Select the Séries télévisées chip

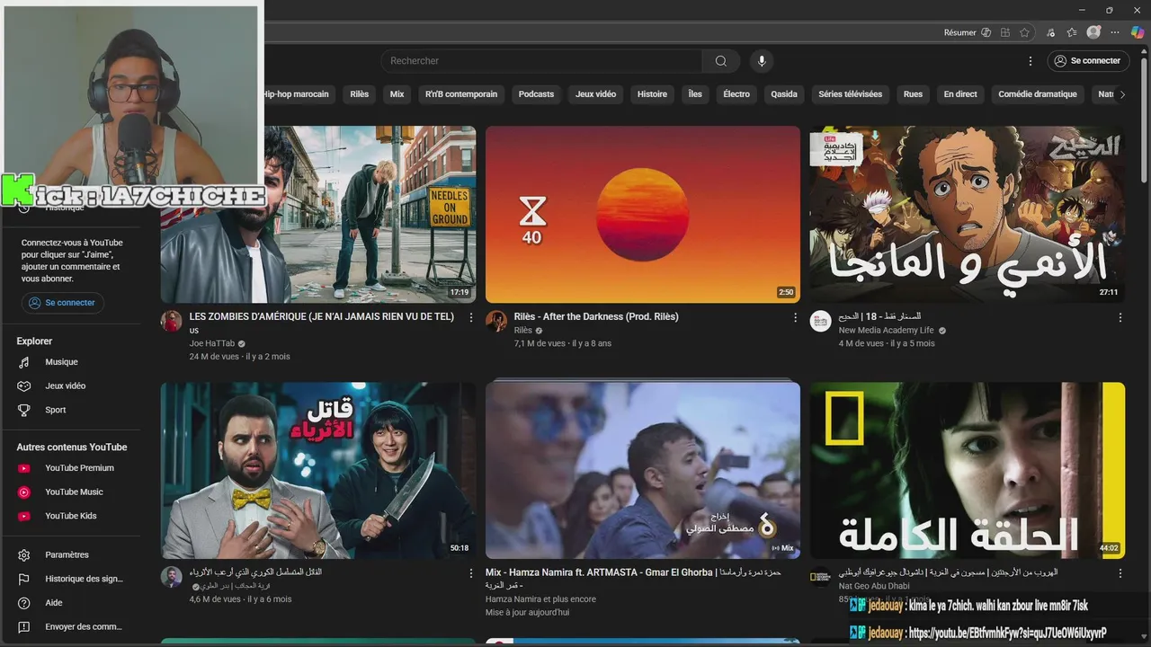point(851,94)
